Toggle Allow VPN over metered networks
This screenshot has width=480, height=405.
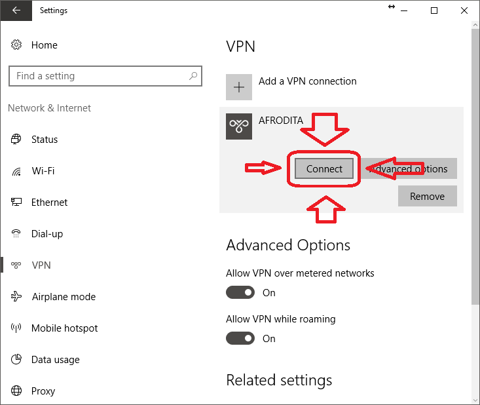click(x=240, y=292)
